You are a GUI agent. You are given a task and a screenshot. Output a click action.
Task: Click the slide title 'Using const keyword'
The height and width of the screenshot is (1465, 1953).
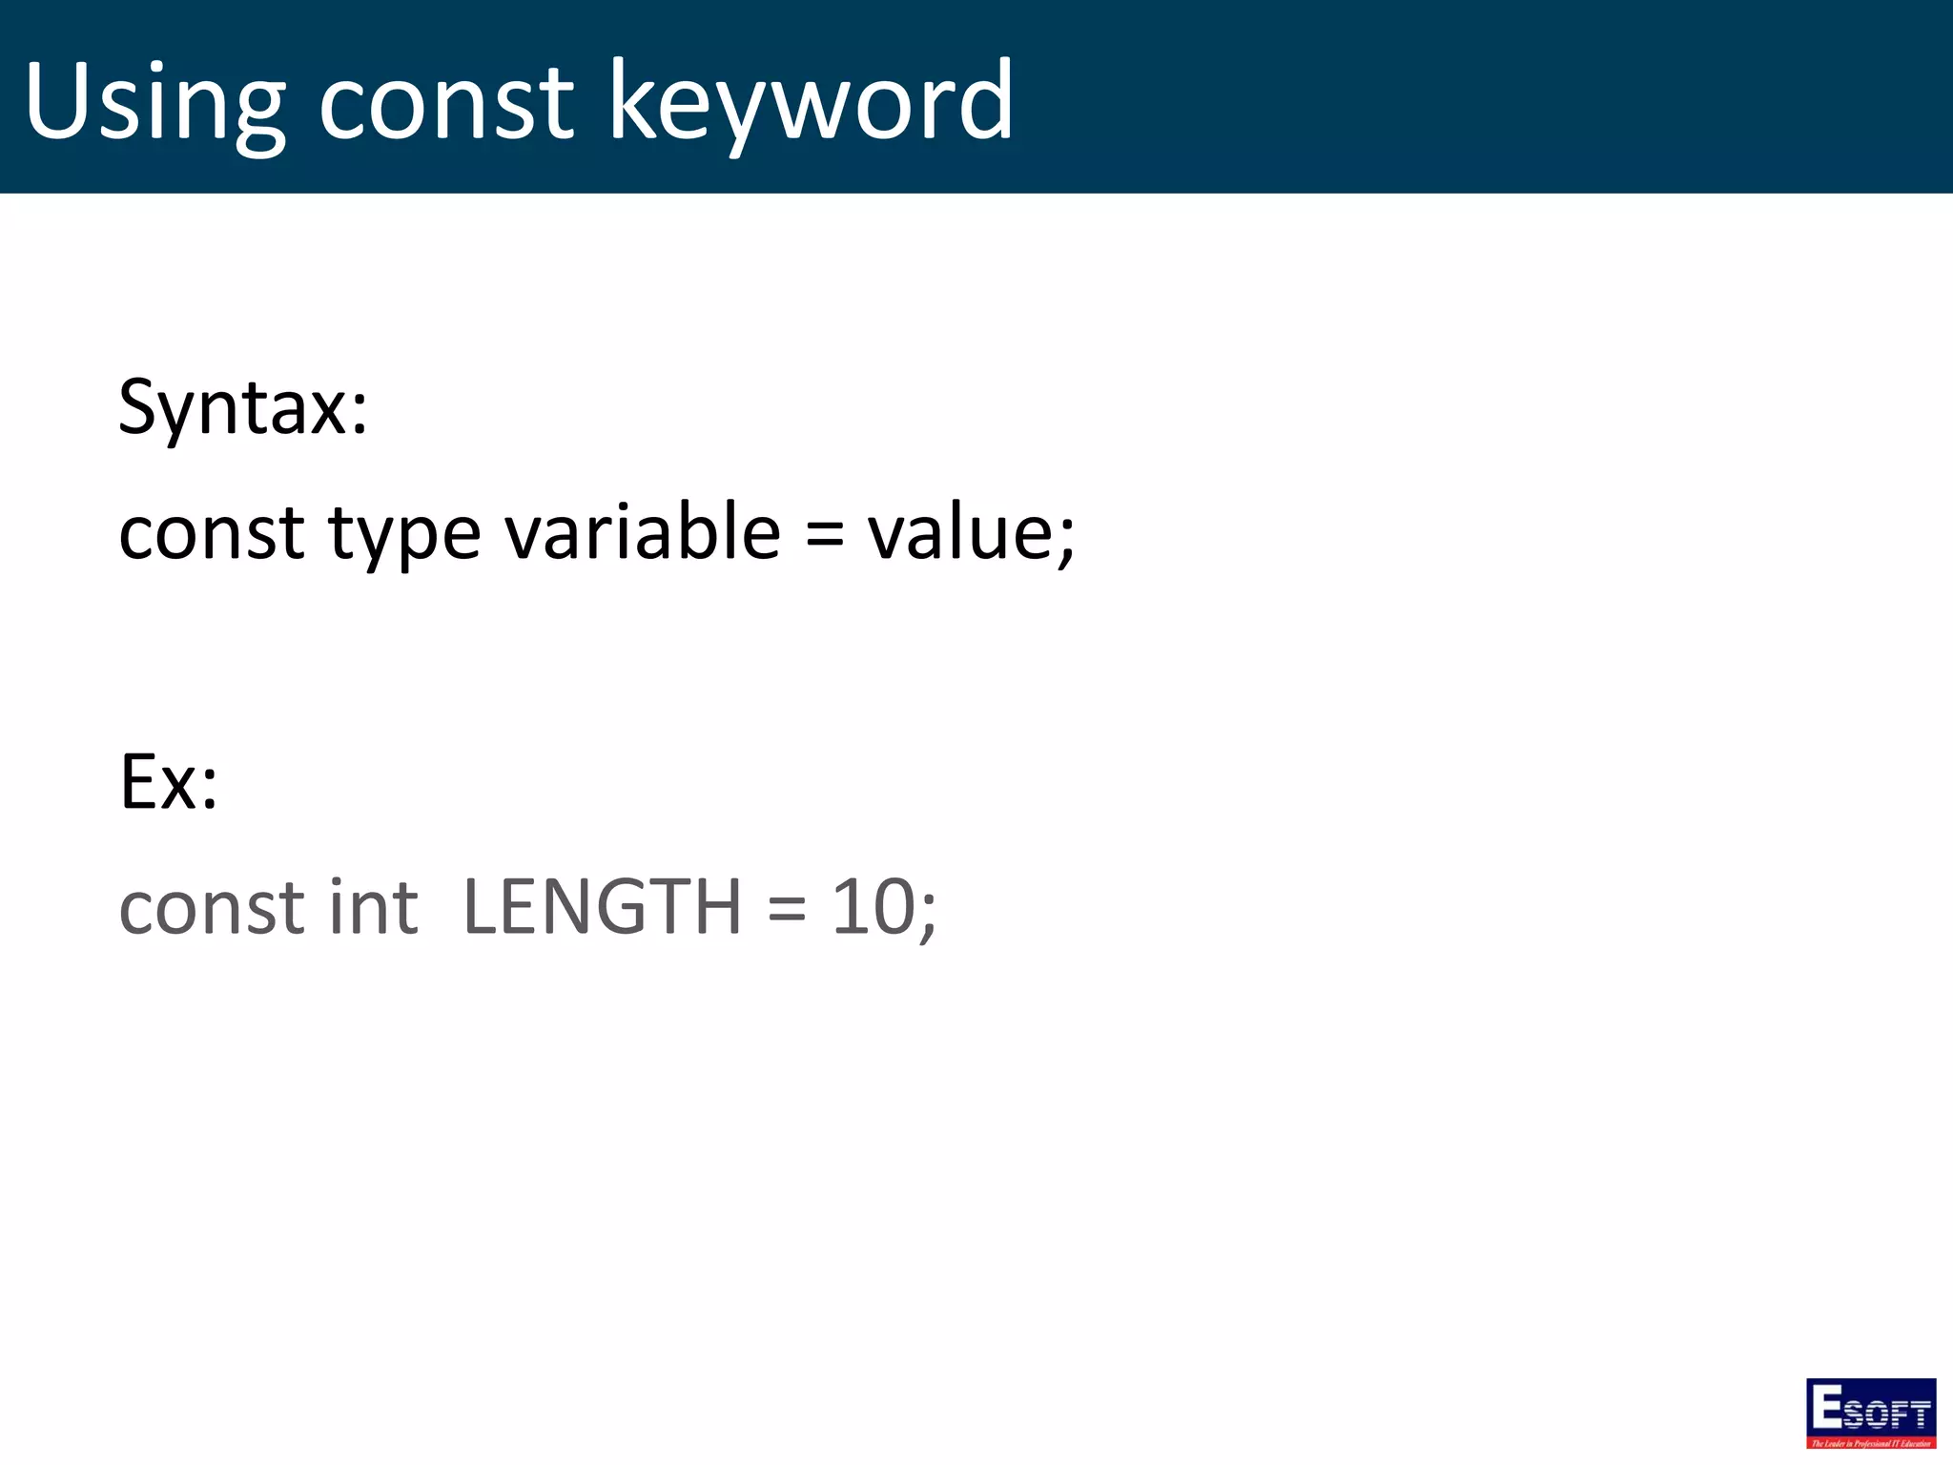click(x=518, y=100)
